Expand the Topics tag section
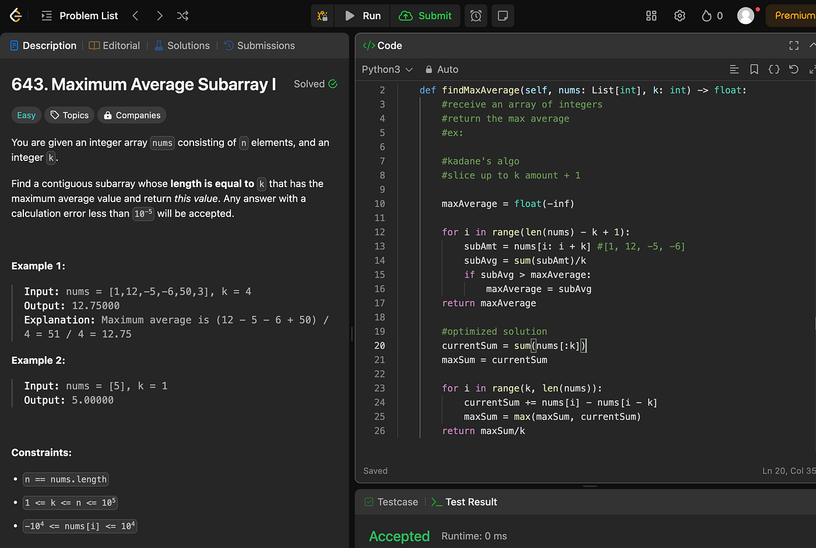The image size is (816, 548). tap(69, 115)
